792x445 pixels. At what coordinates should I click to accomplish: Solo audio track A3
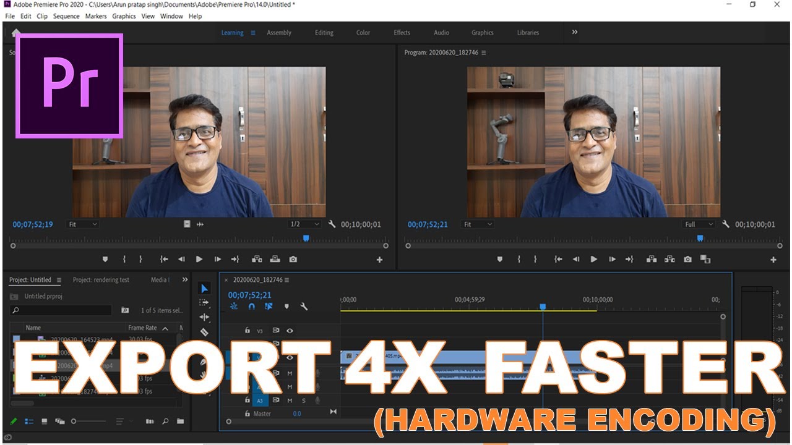(303, 400)
